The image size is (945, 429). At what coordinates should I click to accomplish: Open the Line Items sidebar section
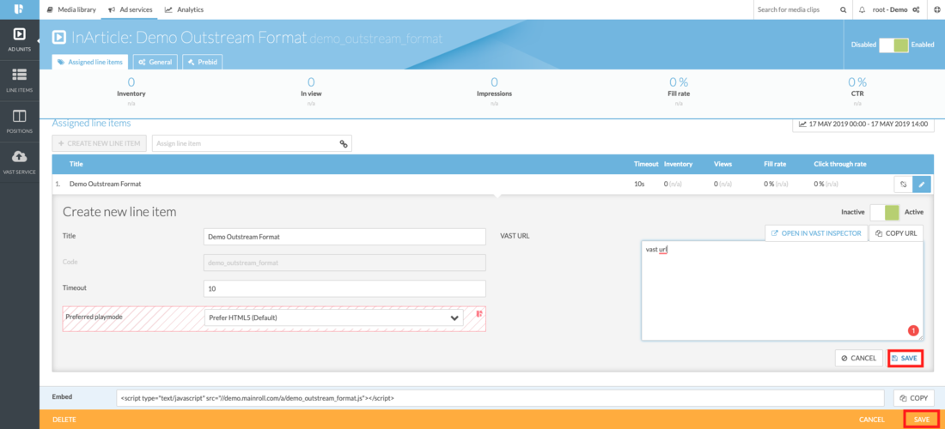click(x=19, y=80)
